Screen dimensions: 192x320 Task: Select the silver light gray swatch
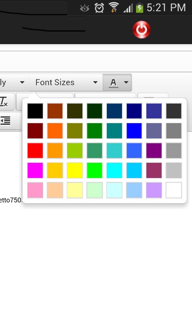pyautogui.click(x=174, y=170)
